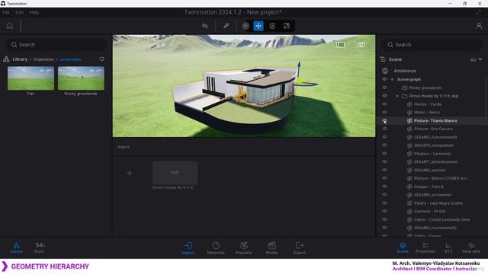Open the Properties panel
488x274 pixels.
pos(425,248)
